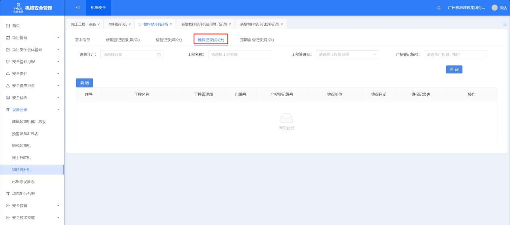Screen dimensions: 510x225
Task: Click the 新增 add button
Action: click(x=85, y=83)
